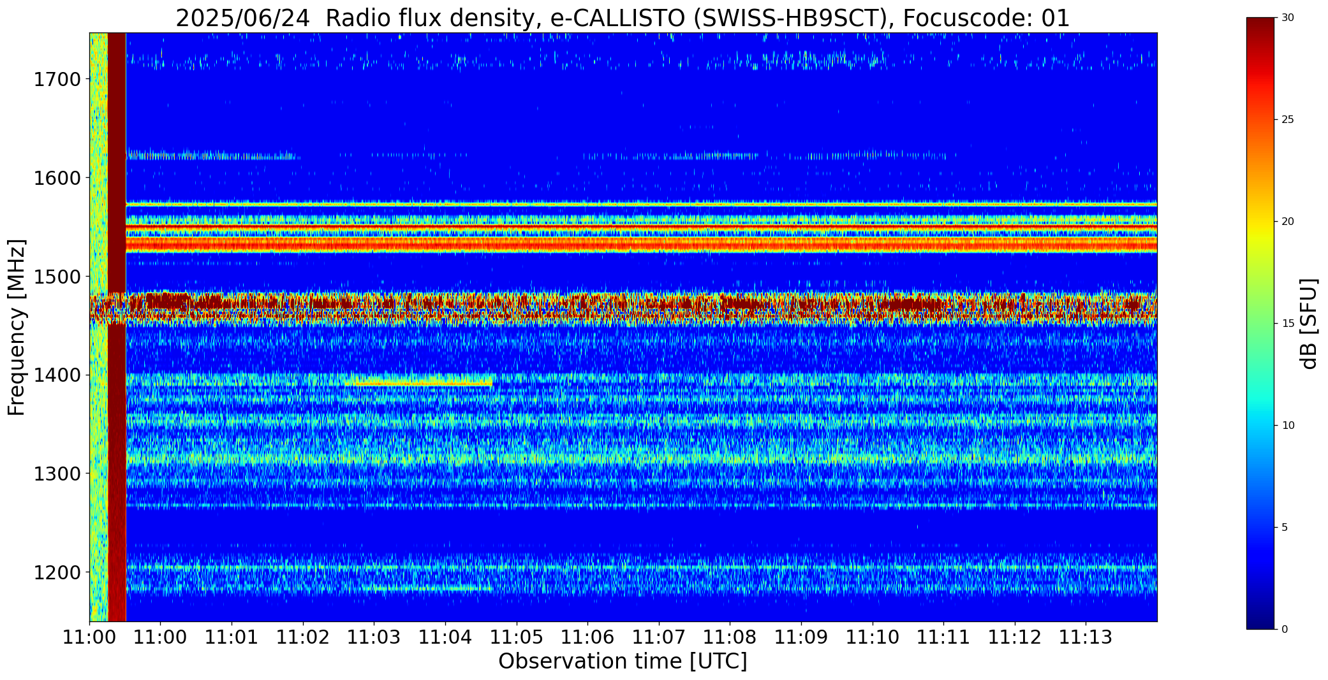Click the narrow bright line near 1570 MHz
Image resolution: width=1328 pixels, height=680 pixels.
tap(641, 204)
